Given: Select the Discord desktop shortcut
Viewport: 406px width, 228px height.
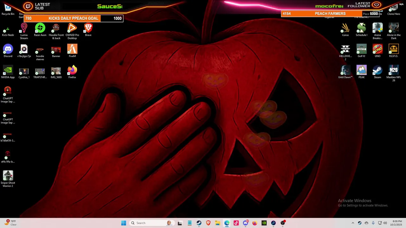Looking at the screenshot, I should tap(8, 51).
